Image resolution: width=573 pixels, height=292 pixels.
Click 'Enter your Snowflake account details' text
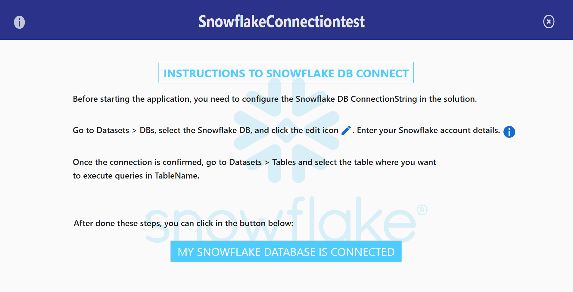[428, 130]
